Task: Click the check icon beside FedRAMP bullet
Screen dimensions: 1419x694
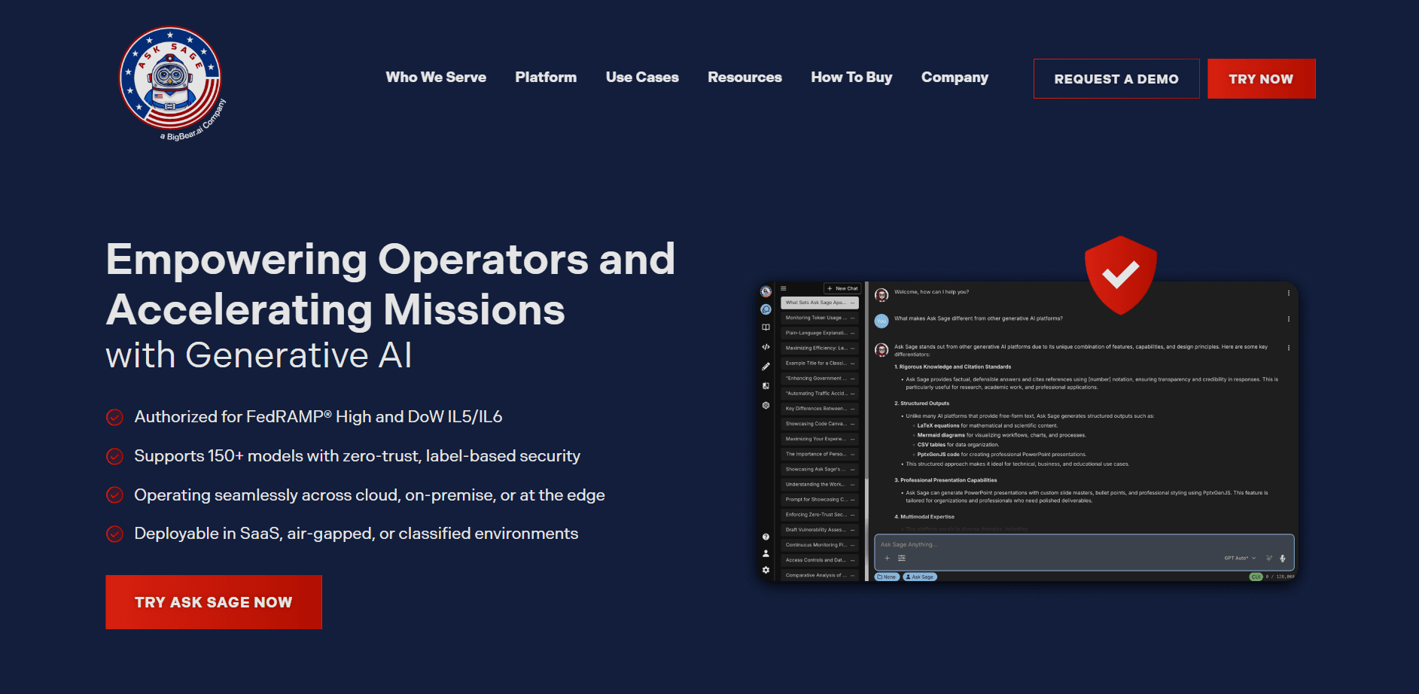Action: [114, 417]
